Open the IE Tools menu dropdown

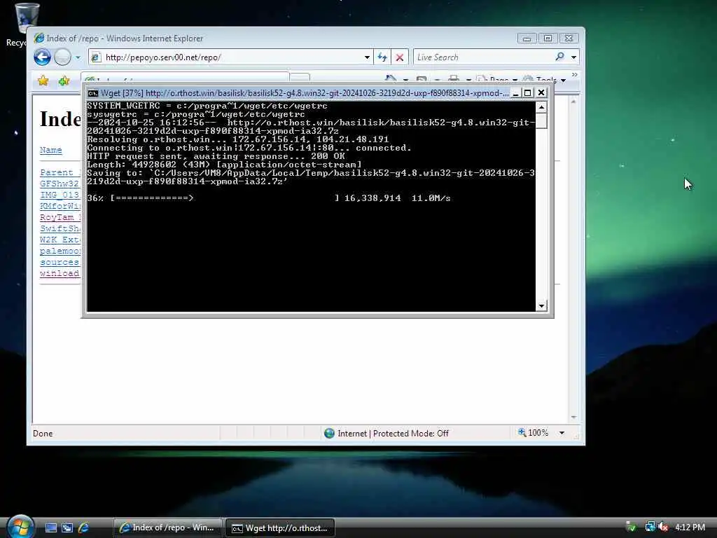[x=545, y=80]
